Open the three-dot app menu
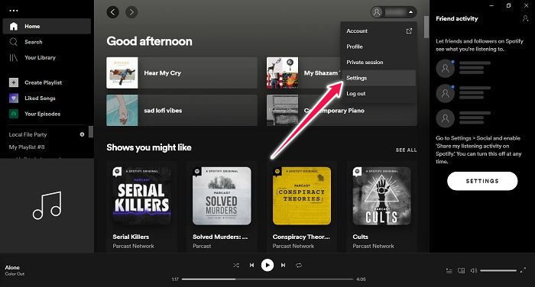Viewport: 535px width, 287px height. [14, 11]
